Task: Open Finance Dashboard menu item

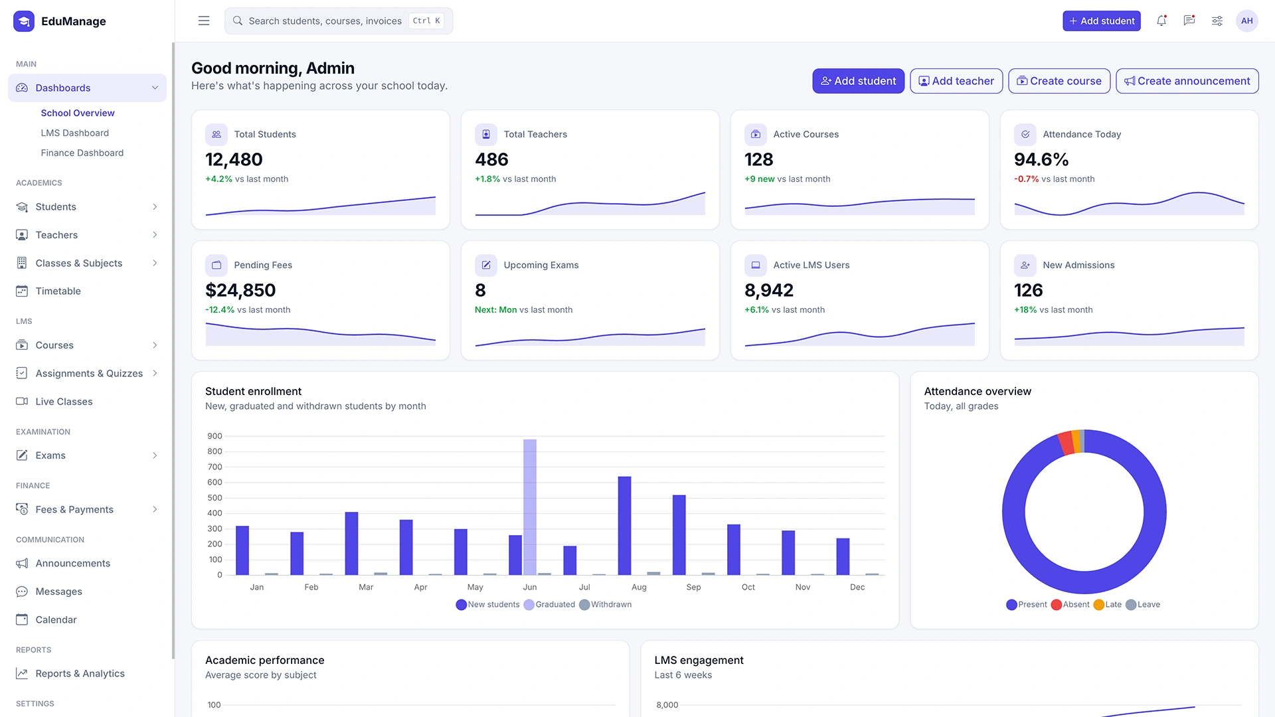Action: (x=82, y=153)
